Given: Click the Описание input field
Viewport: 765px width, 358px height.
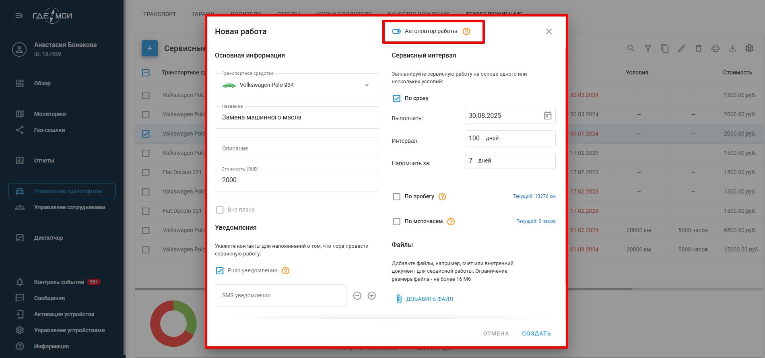Looking at the screenshot, I should coord(297,149).
